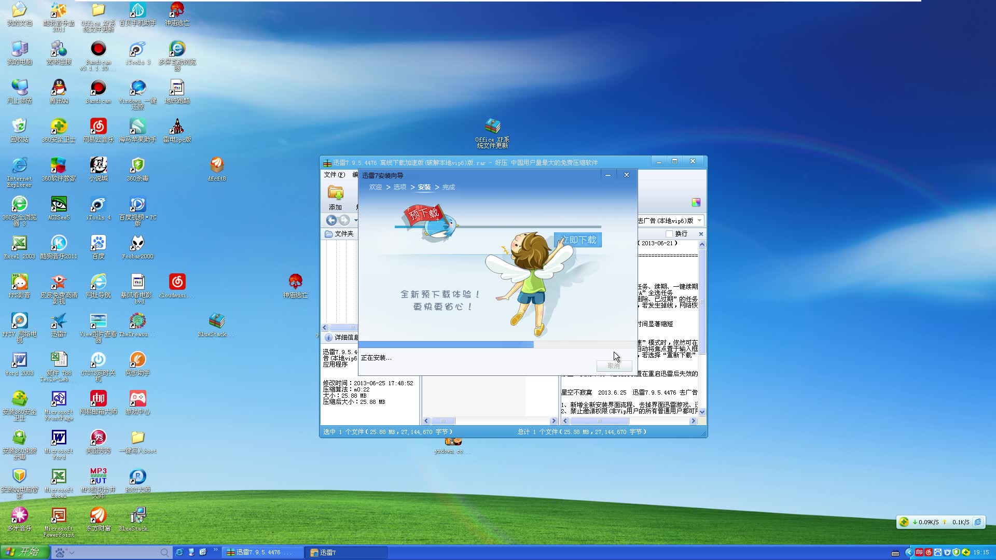Click the comment panel scroll-down arrow
The image size is (996, 560).
click(702, 412)
